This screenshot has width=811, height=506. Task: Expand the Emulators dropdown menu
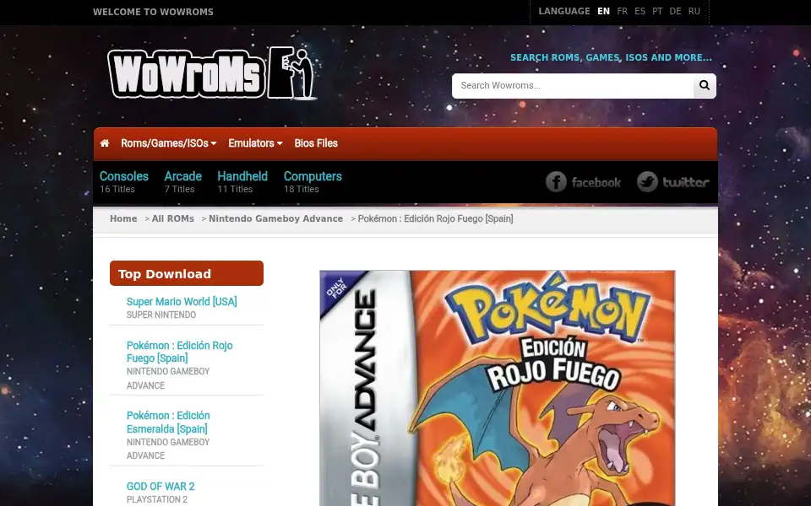(x=255, y=143)
